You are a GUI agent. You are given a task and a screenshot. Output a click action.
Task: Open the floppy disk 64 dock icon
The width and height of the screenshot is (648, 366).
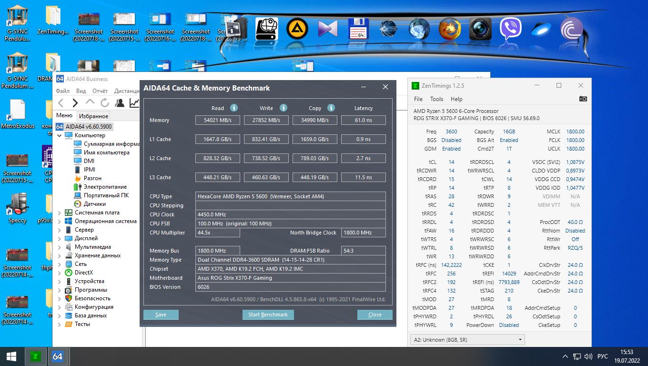357,29
